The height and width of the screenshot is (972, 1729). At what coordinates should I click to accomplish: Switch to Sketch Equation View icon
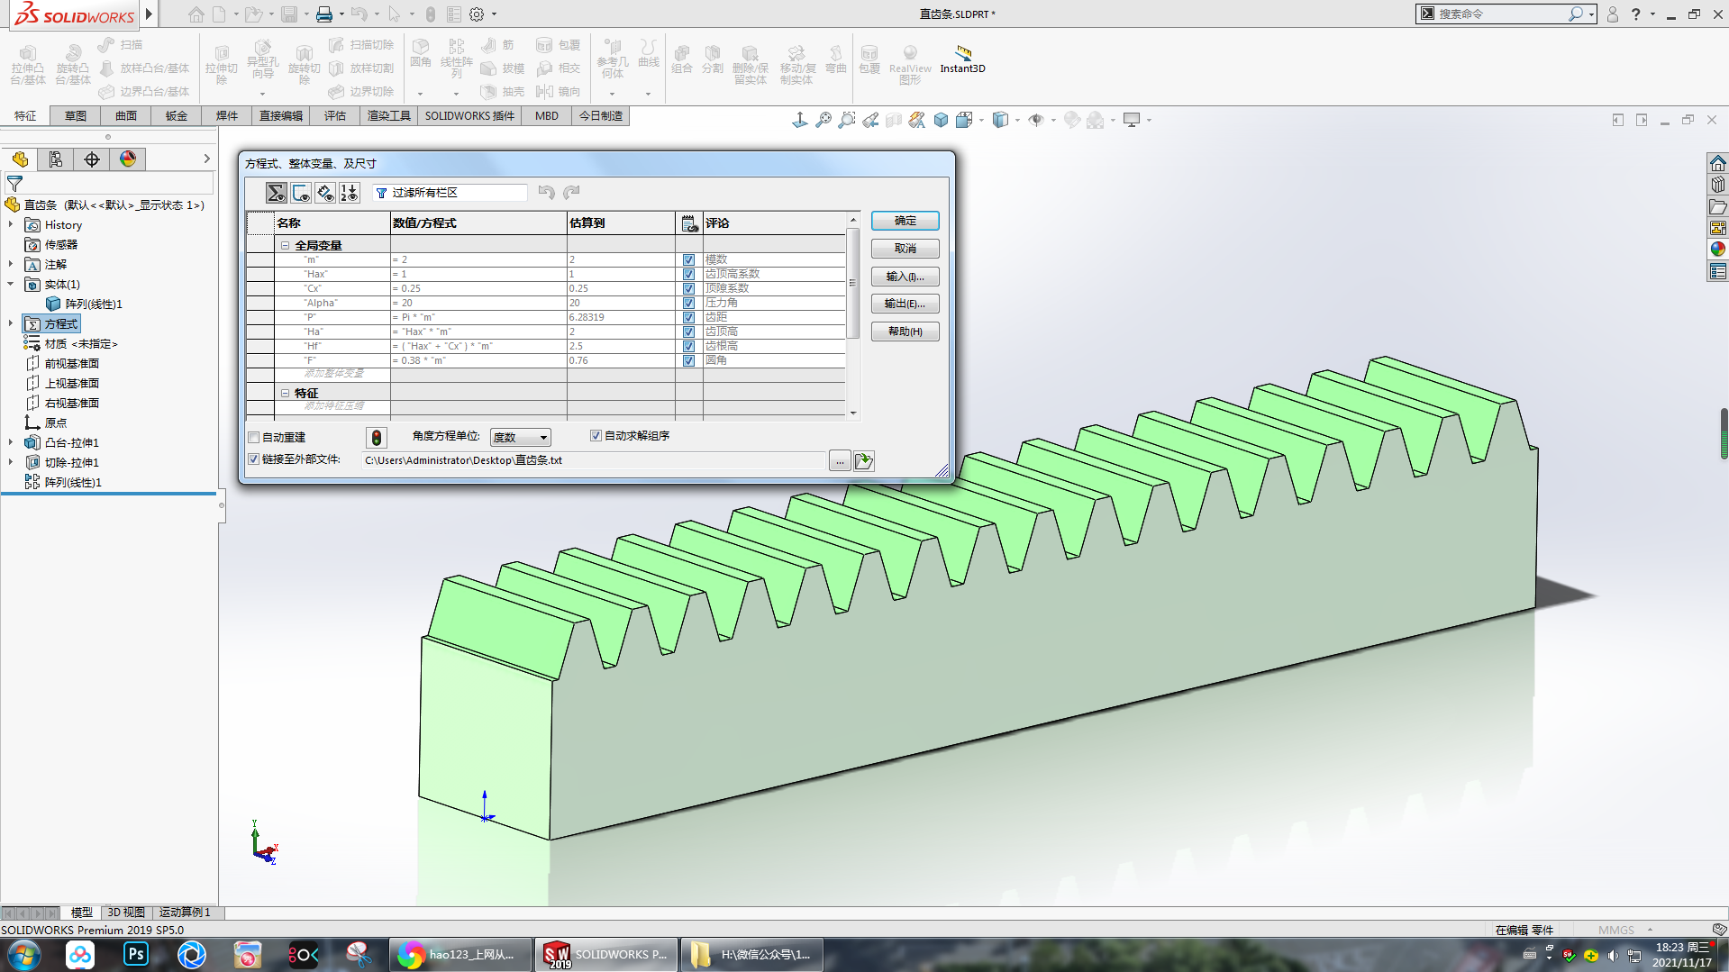[301, 193]
